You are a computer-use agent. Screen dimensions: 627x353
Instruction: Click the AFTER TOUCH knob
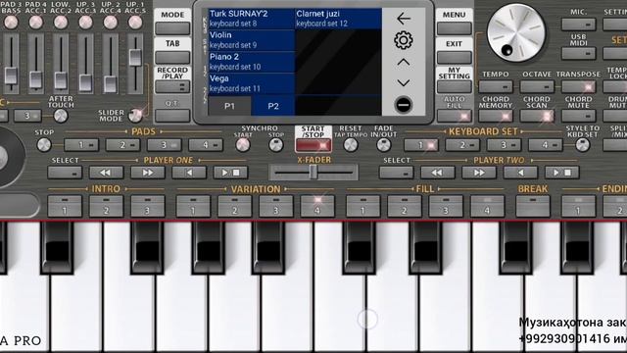coord(61,116)
